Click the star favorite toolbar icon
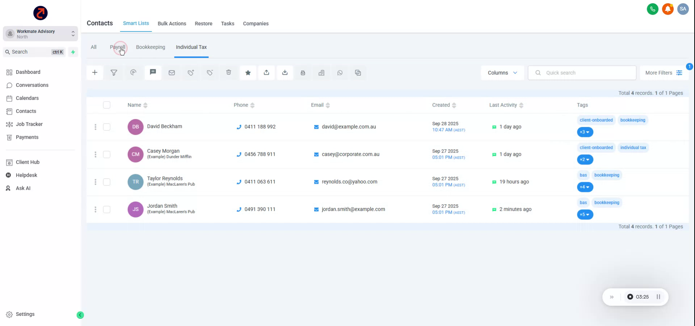This screenshot has width=695, height=326. tap(248, 72)
